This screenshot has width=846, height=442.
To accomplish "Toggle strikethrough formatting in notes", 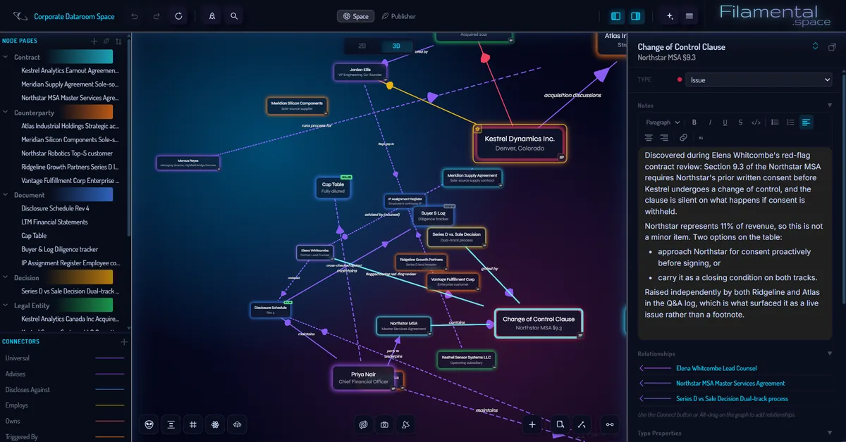I will click(740, 122).
